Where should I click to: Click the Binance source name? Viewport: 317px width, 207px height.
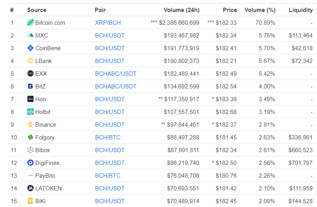pos(46,125)
